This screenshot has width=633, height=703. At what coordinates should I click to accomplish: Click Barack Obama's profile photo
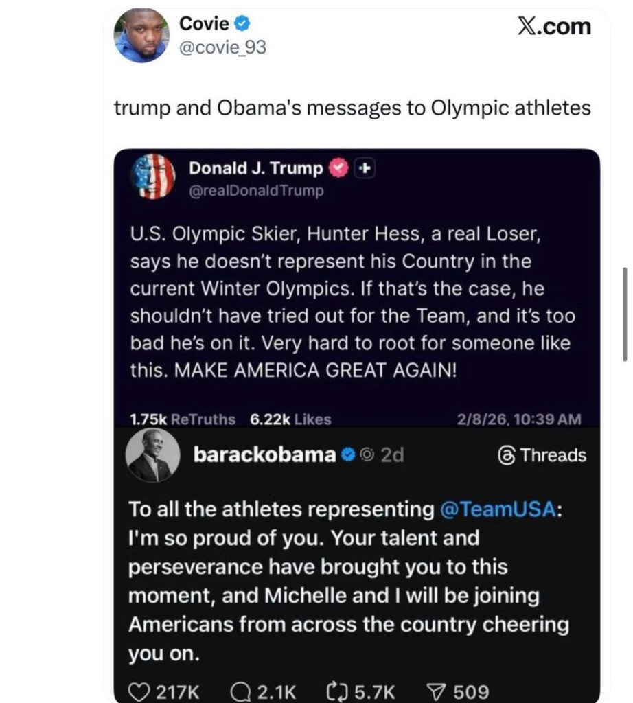(x=153, y=456)
